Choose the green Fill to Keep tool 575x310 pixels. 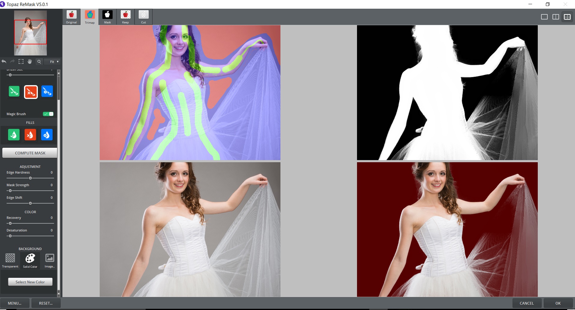tap(14, 135)
